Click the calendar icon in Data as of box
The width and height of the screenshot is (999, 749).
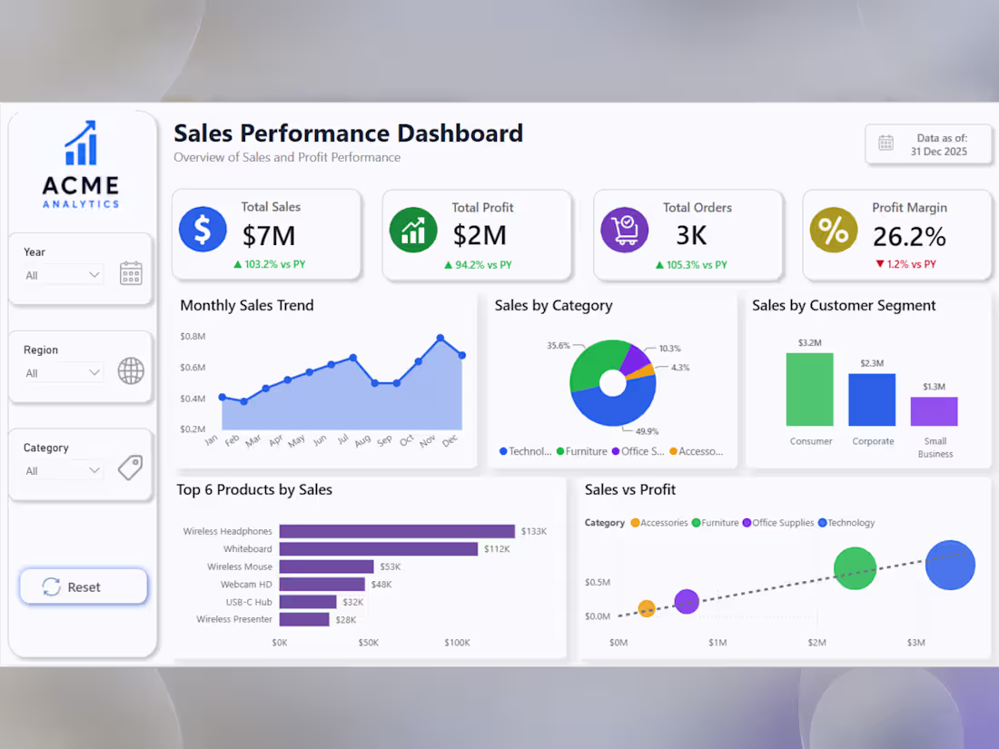[x=885, y=143]
